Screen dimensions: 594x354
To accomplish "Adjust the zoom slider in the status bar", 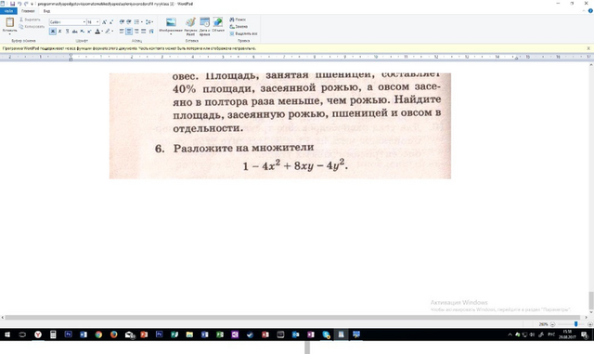I will click(575, 324).
